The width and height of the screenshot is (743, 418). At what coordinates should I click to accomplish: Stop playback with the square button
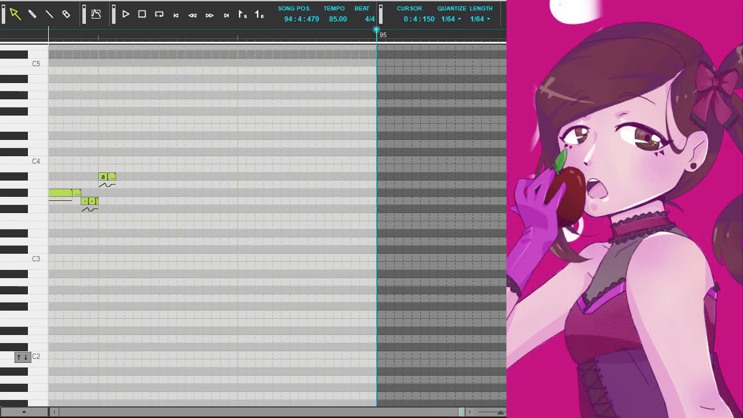(x=142, y=14)
